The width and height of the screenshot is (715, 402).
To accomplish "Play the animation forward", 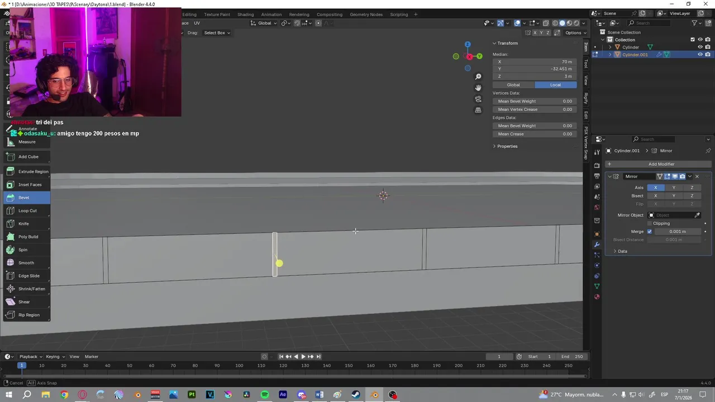I will pos(303,356).
